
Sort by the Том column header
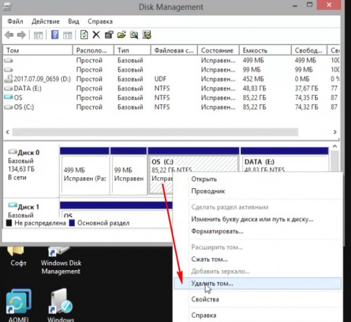37,50
